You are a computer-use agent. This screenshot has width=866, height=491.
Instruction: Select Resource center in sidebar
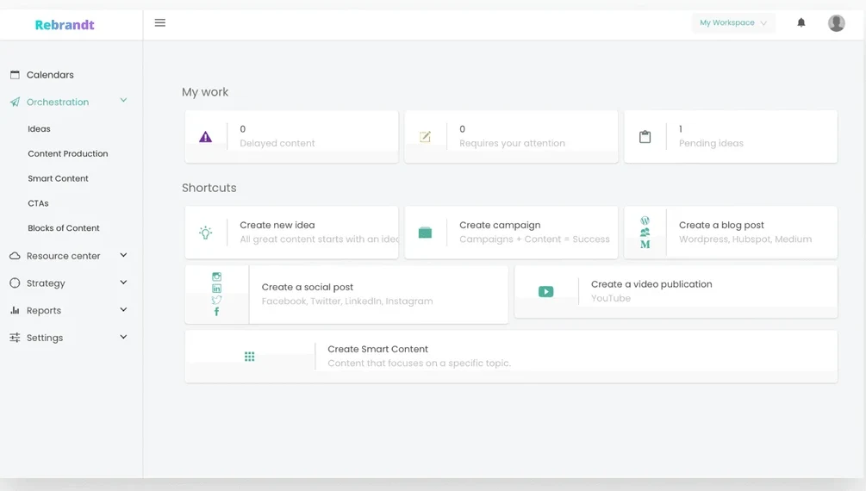(x=64, y=256)
